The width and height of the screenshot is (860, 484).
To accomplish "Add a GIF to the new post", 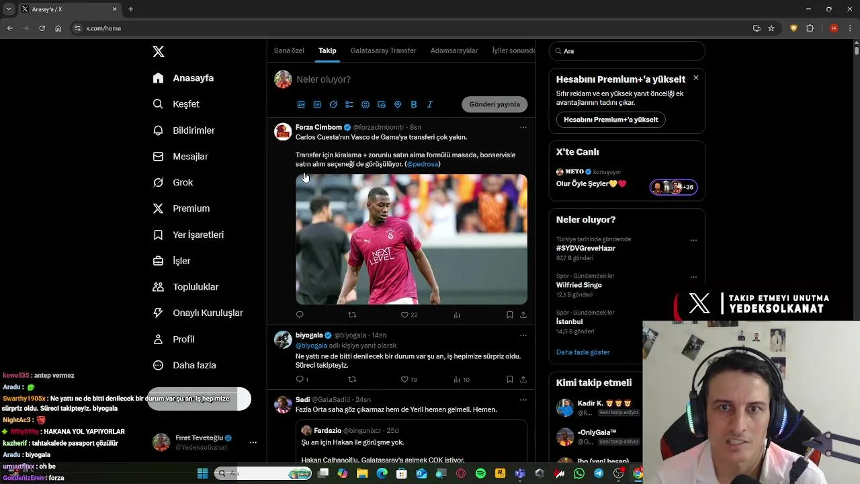I will point(317,104).
